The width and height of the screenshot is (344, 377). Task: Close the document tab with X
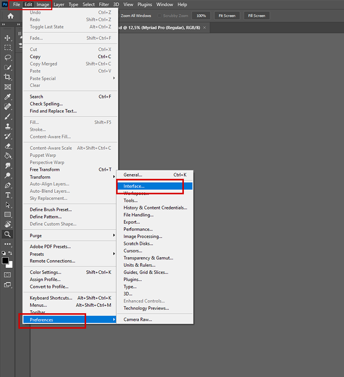coord(204,28)
